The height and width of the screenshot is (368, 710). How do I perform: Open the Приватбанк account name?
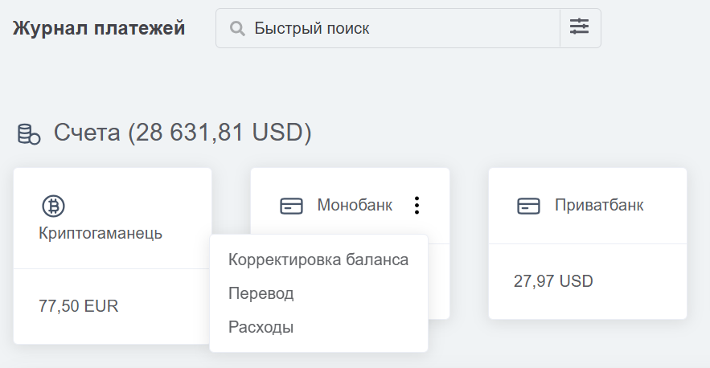tap(599, 205)
